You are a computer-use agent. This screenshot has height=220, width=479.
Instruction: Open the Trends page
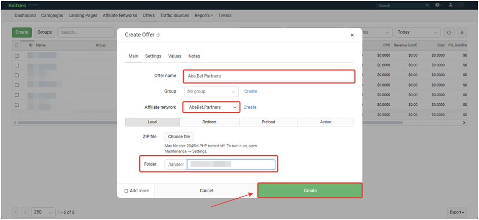(225, 16)
